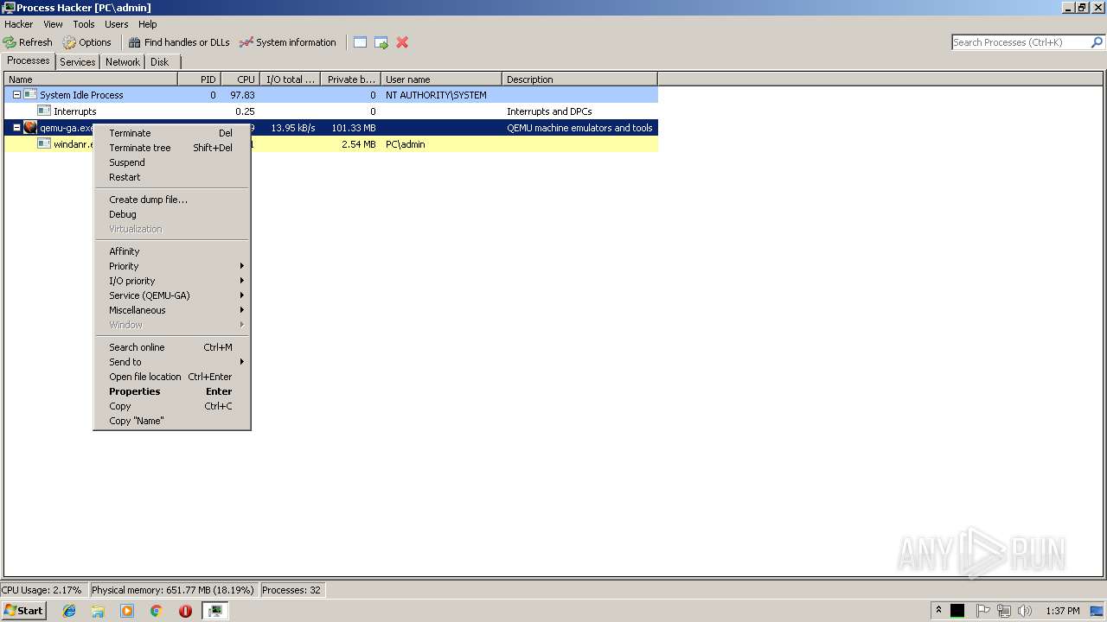Image resolution: width=1107 pixels, height=622 pixels.
Task: Expand the Miscellaneous submenu
Action: pos(172,310)
